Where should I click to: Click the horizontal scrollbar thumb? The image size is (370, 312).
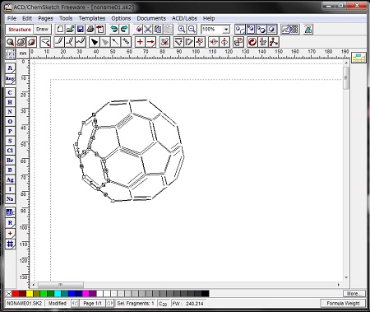(60, 285)
